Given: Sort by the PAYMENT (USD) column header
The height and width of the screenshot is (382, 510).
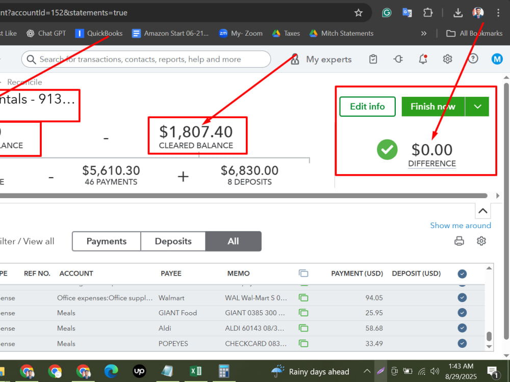Looking at the screenshot, I should coord(357,274).
